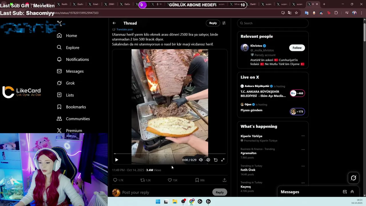Open more options for Kiperin Türkiye
This screenshot has height=206, width=366.
tap(303, 136)
